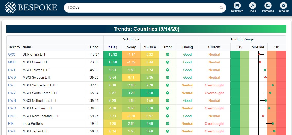Open the GXC ticker link

point(12,54)
